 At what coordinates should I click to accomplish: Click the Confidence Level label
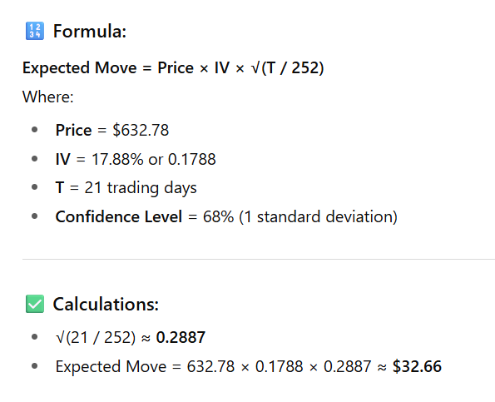click(x=119, y=216)
